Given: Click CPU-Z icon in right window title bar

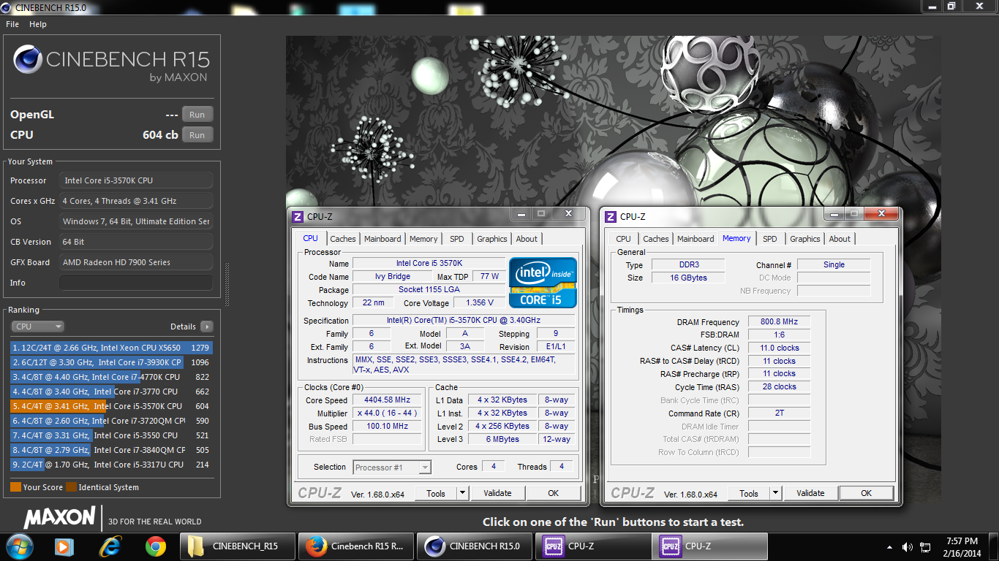Looking at the screenshot, I should tap(611, 217).
